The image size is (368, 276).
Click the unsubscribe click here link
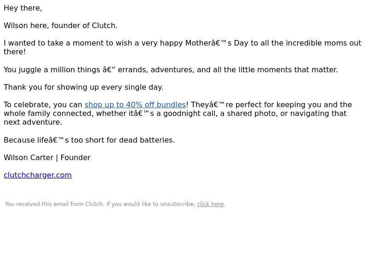click(x=210, y=204)
